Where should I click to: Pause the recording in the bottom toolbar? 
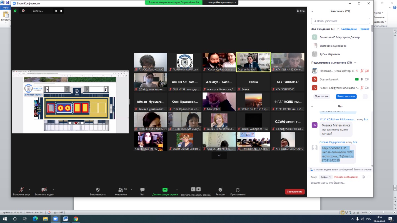(193, 189)
